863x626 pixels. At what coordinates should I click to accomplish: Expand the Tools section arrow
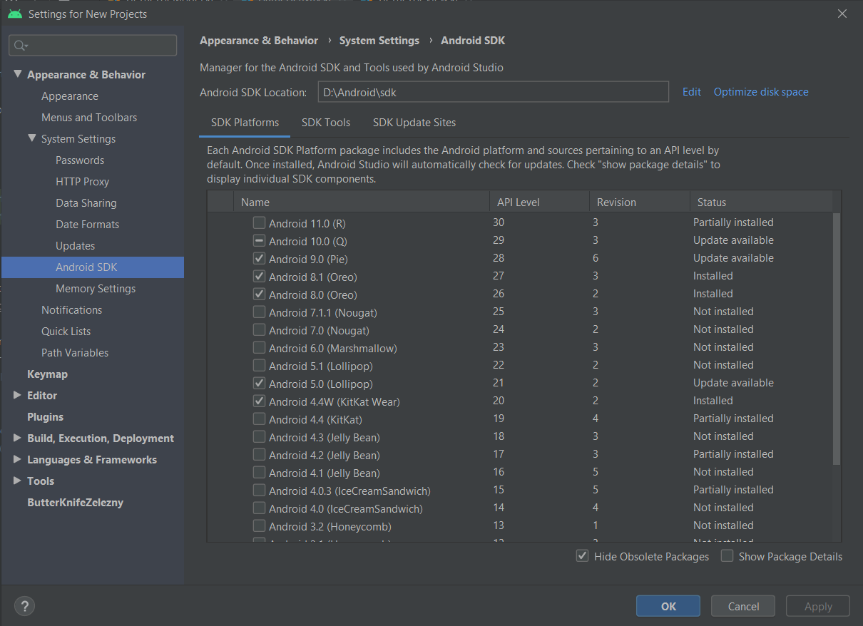coord(18,481)
